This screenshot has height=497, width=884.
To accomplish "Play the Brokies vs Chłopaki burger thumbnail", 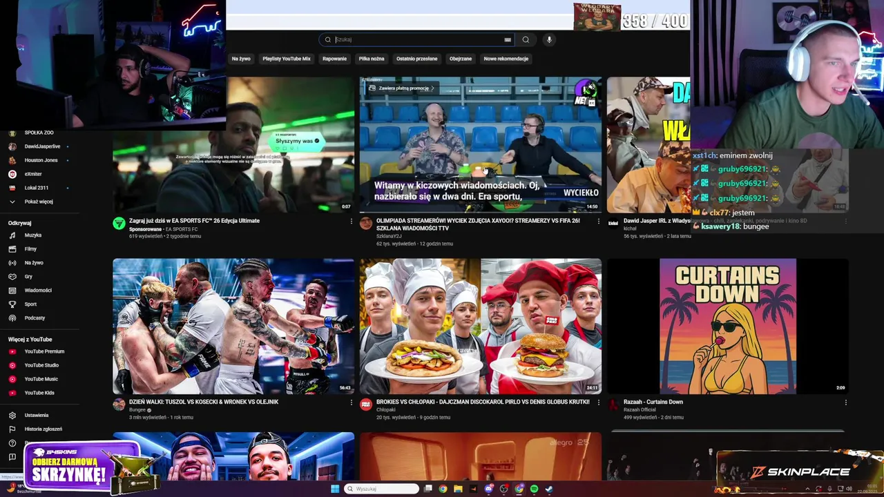I will pyautogui.click(x=481, y=326).
